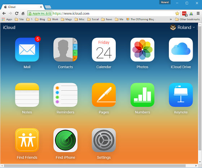Open the Me bookmarks folder
The image size is (202, 168).
coord(119,19)
